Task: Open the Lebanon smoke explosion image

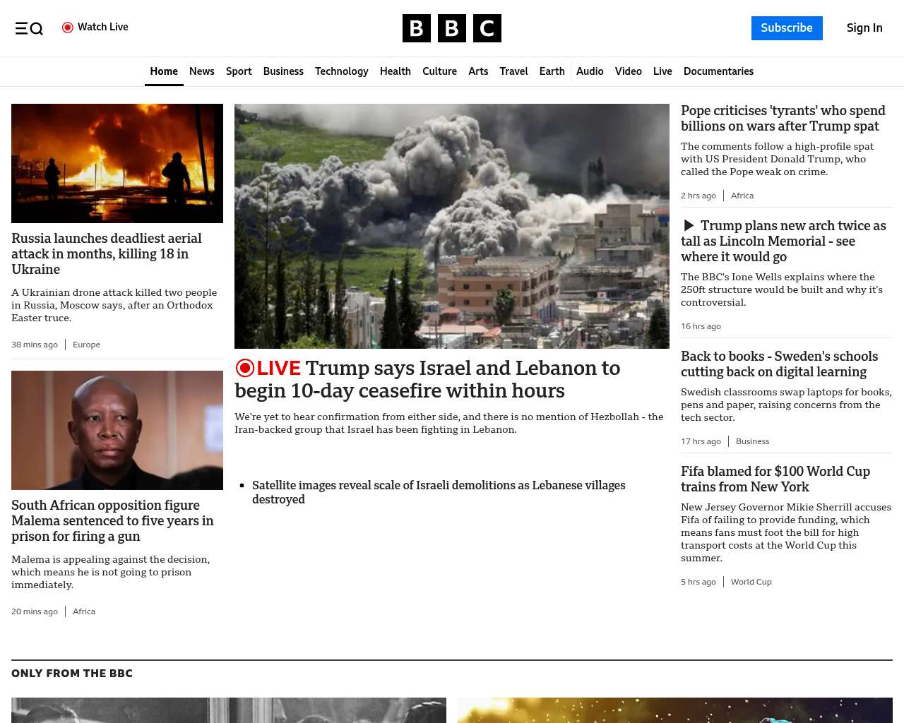Action: click(x=452, y=226)
